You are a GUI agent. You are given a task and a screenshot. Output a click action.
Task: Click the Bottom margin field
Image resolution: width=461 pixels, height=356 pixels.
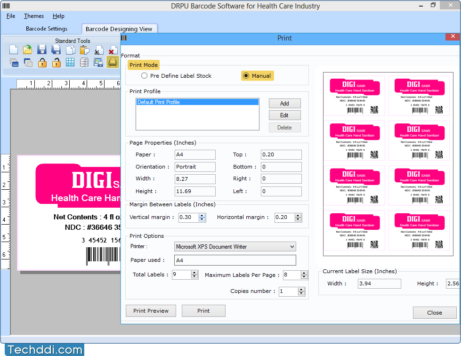[x=281, y=167]
